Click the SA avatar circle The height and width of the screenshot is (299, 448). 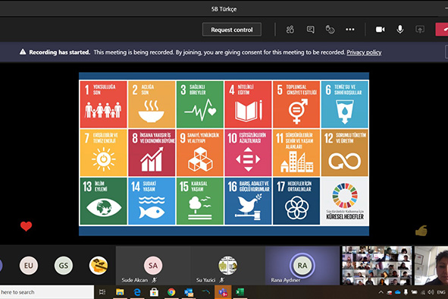tap(153, 266)
